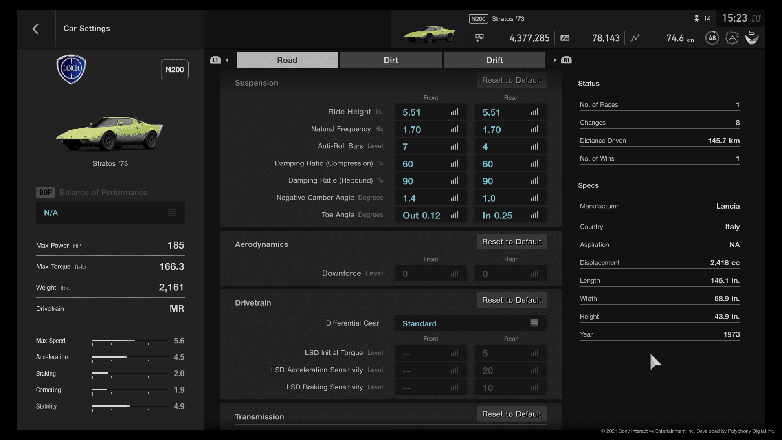The image size is (782, 440).
Task: Switch to the Dirt settings tab
Action: coord(391,60)
